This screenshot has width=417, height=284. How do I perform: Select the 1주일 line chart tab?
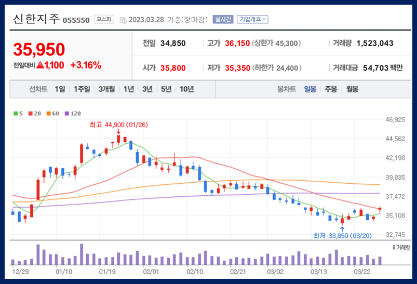82,89
